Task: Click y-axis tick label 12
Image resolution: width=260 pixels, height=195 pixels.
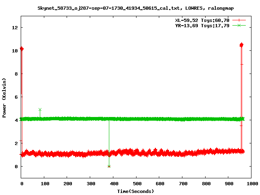Action: [15, 28]
